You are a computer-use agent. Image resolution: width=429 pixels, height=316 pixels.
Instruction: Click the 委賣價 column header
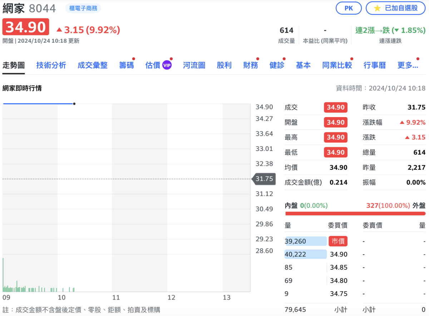coord(372,225)
